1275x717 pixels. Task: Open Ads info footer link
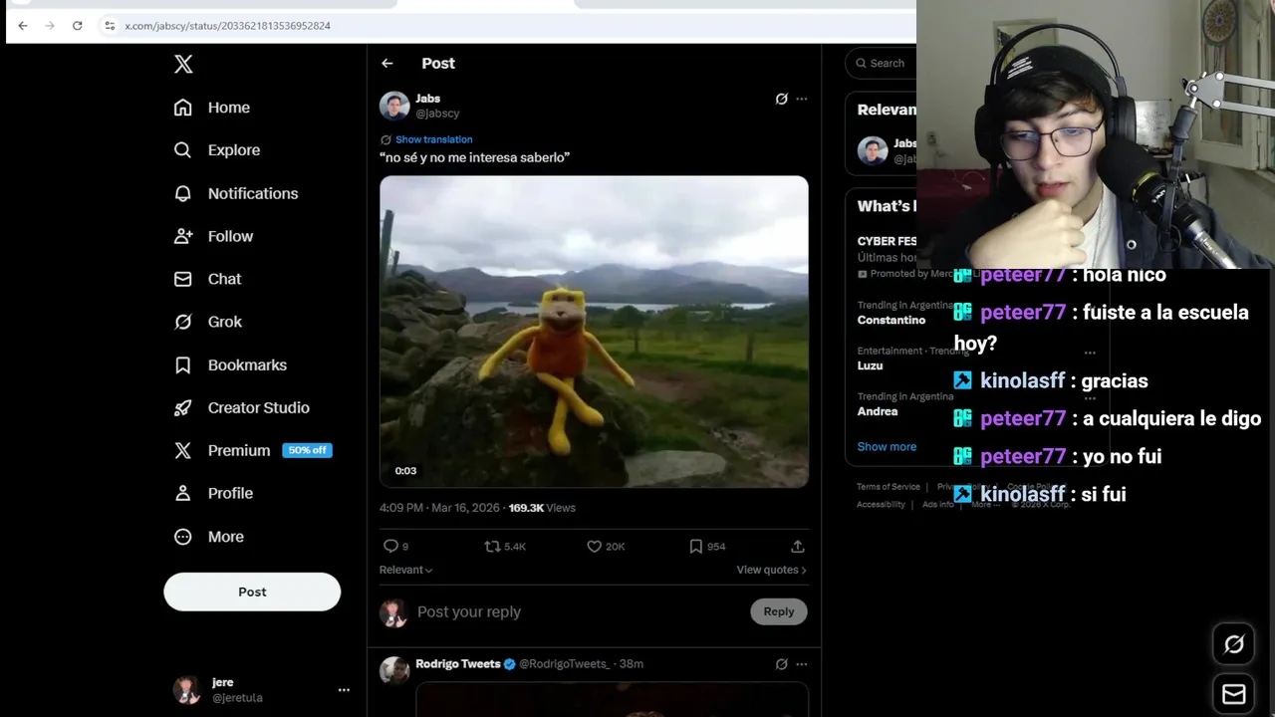coord(937,505)
